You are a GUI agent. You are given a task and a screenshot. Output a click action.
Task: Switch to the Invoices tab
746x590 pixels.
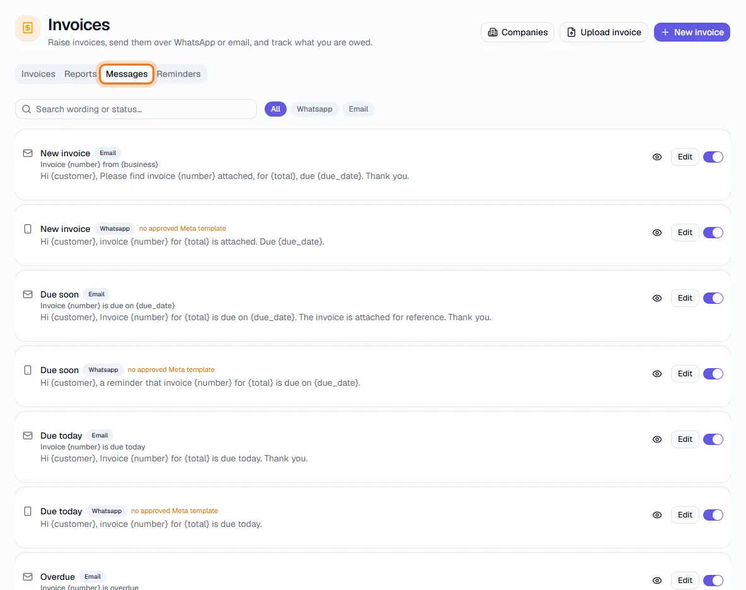[38, 74]
